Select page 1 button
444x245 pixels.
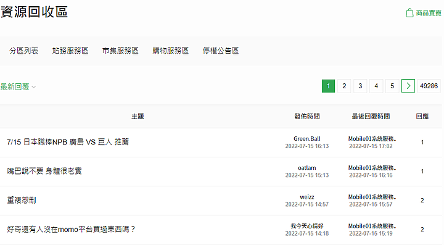(x=328, y=86)
